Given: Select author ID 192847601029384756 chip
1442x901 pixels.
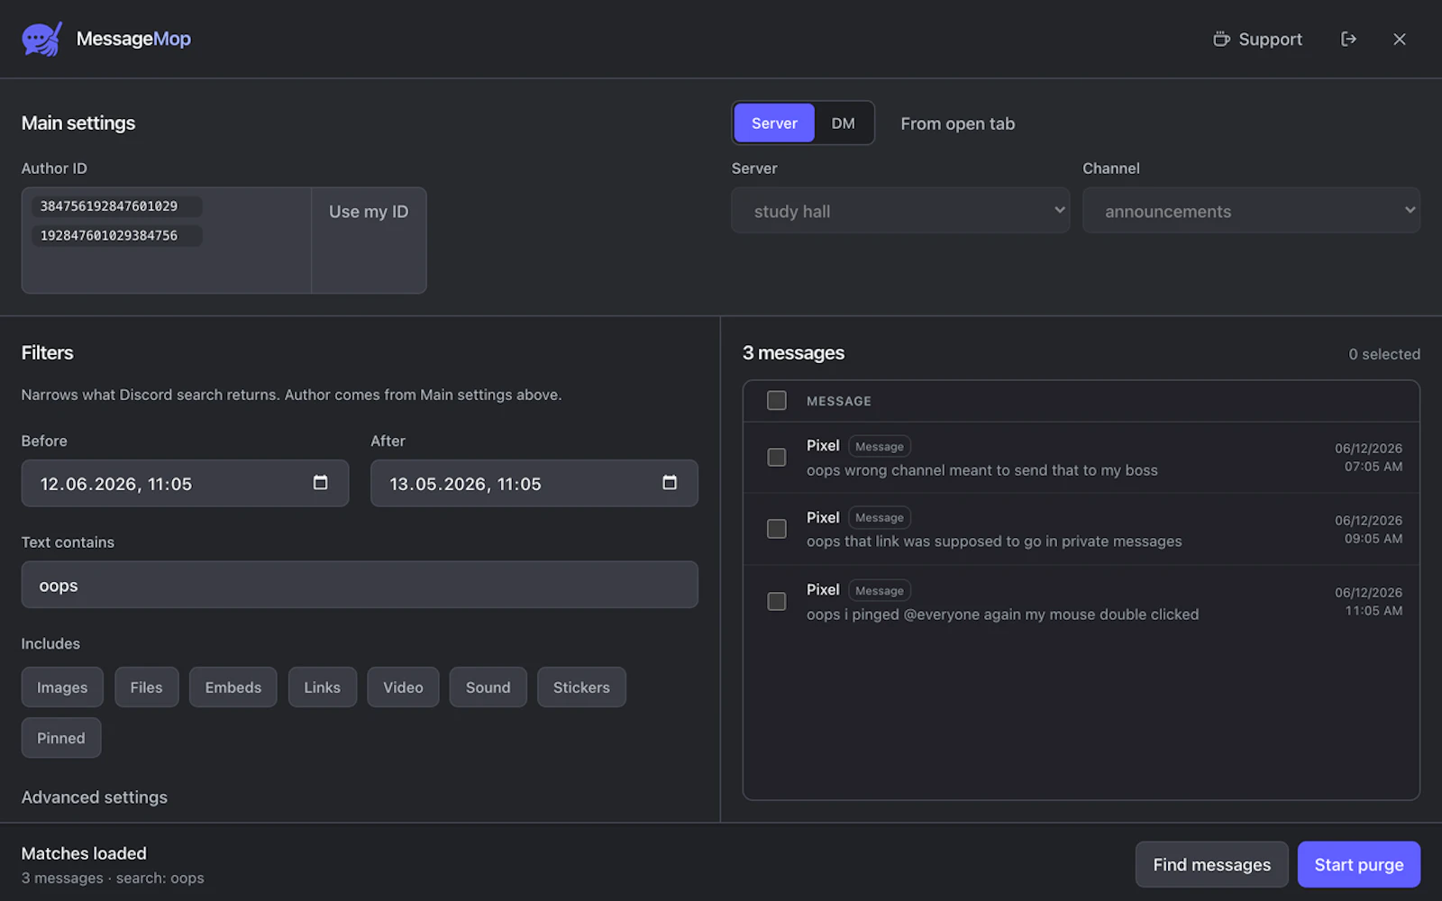Looking at the screenshot, I should pyautogui.click(x=117, y=235).
